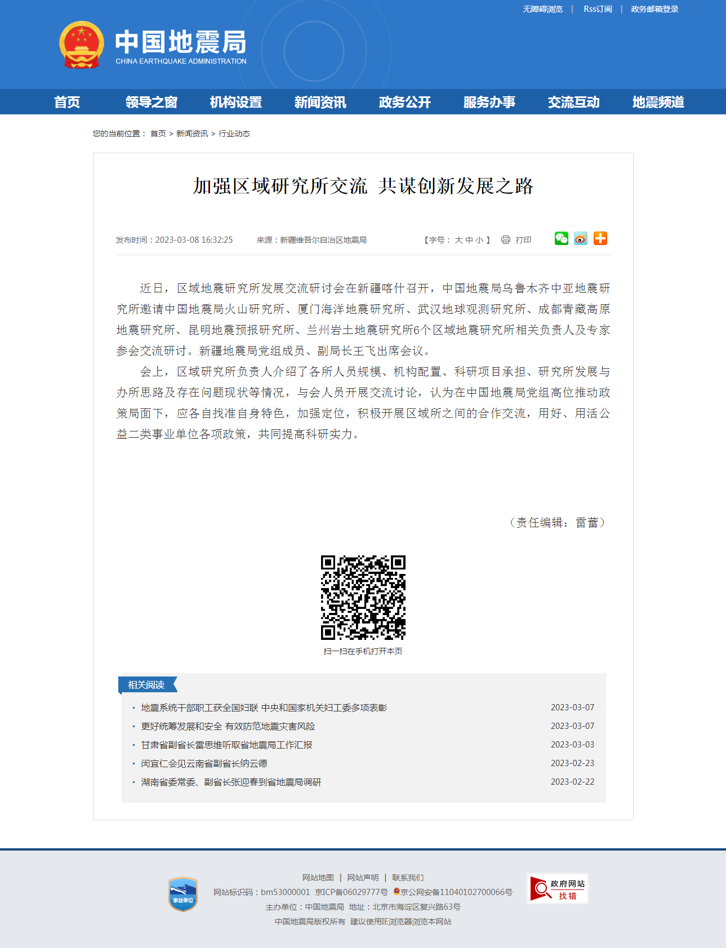Go to 机构设置 in the navigation bar
The width and height of the screenshot is (726, 948).
coord(236,102)
